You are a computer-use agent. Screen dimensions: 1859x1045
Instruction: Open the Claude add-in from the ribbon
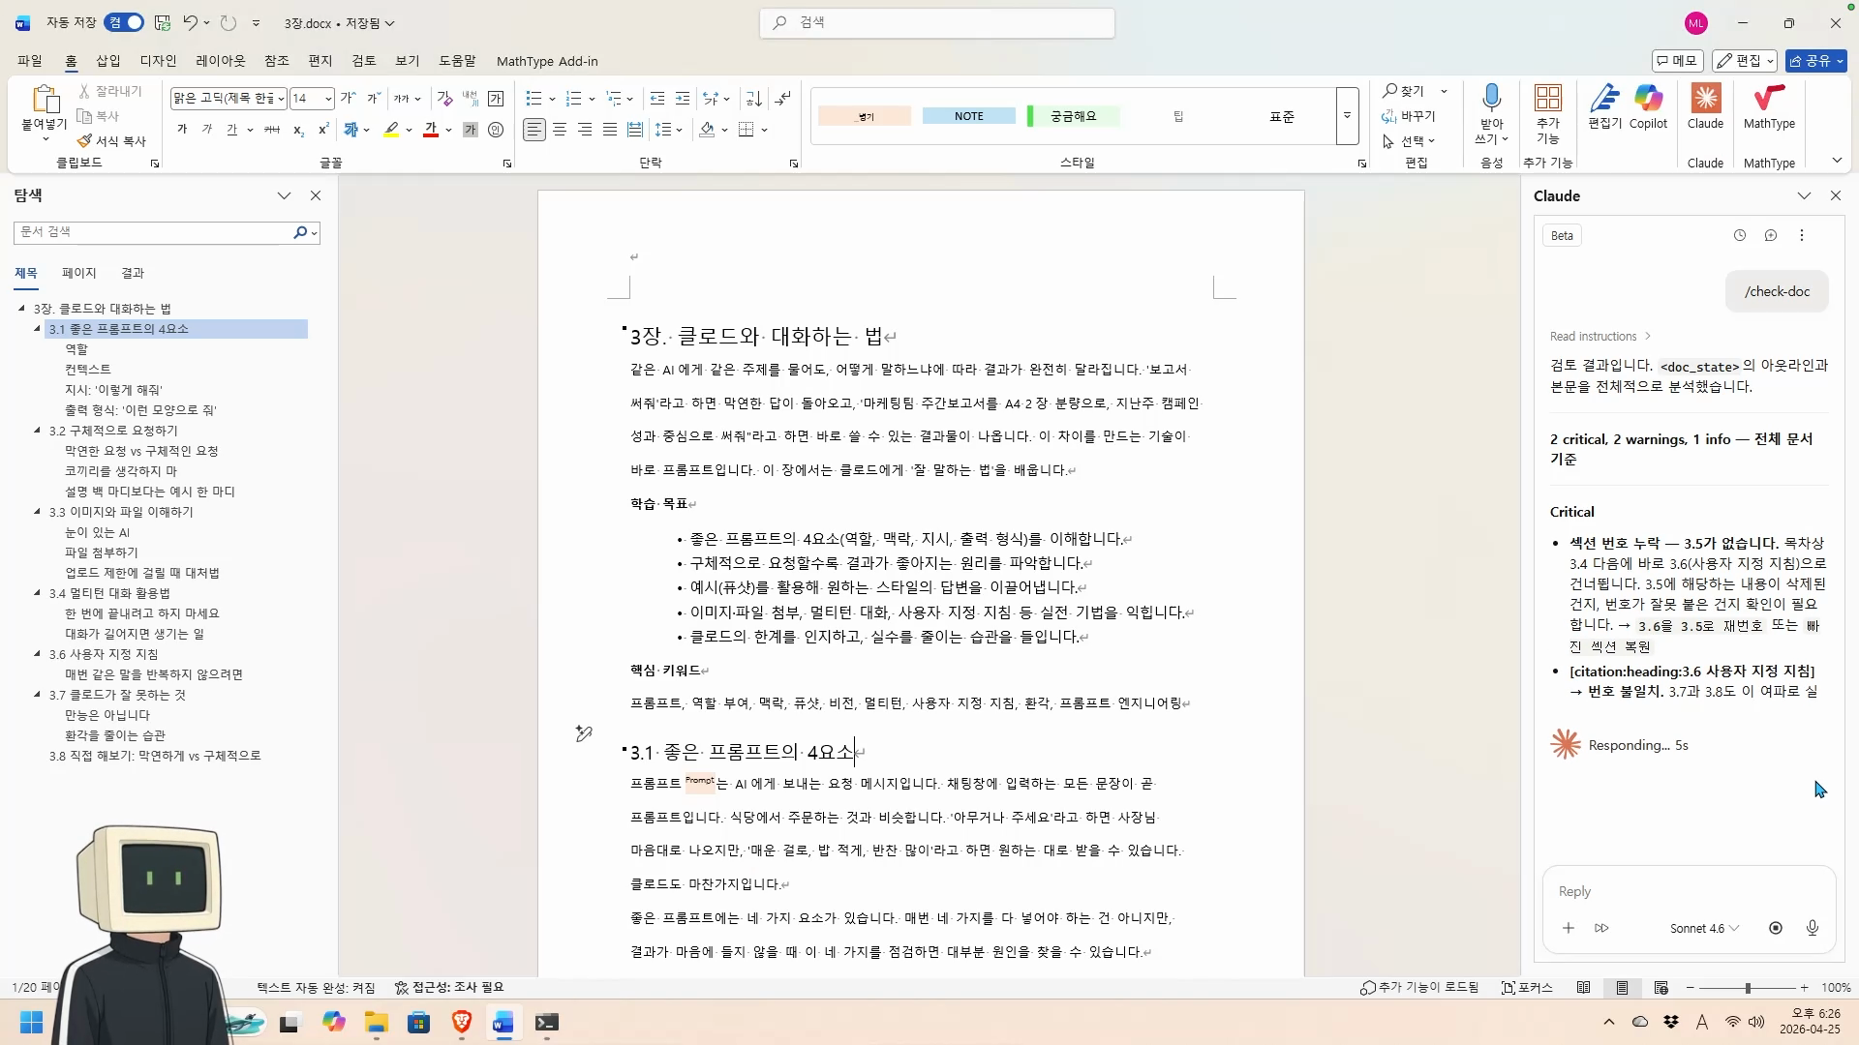[1705, 105]
